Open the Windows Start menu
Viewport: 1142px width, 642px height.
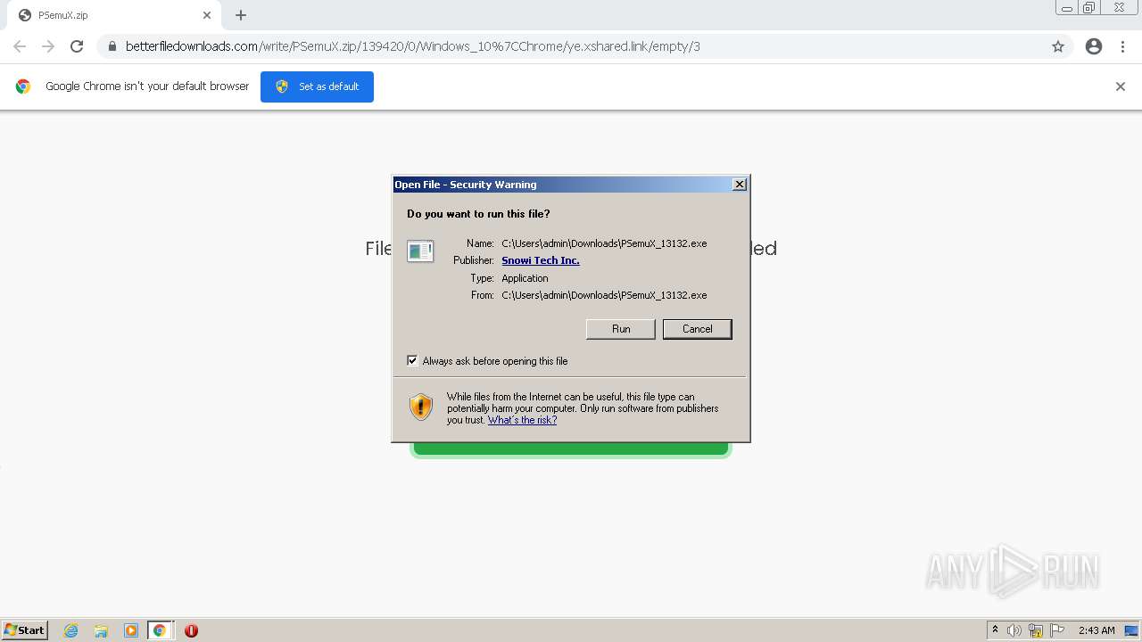tap(25, 630)
